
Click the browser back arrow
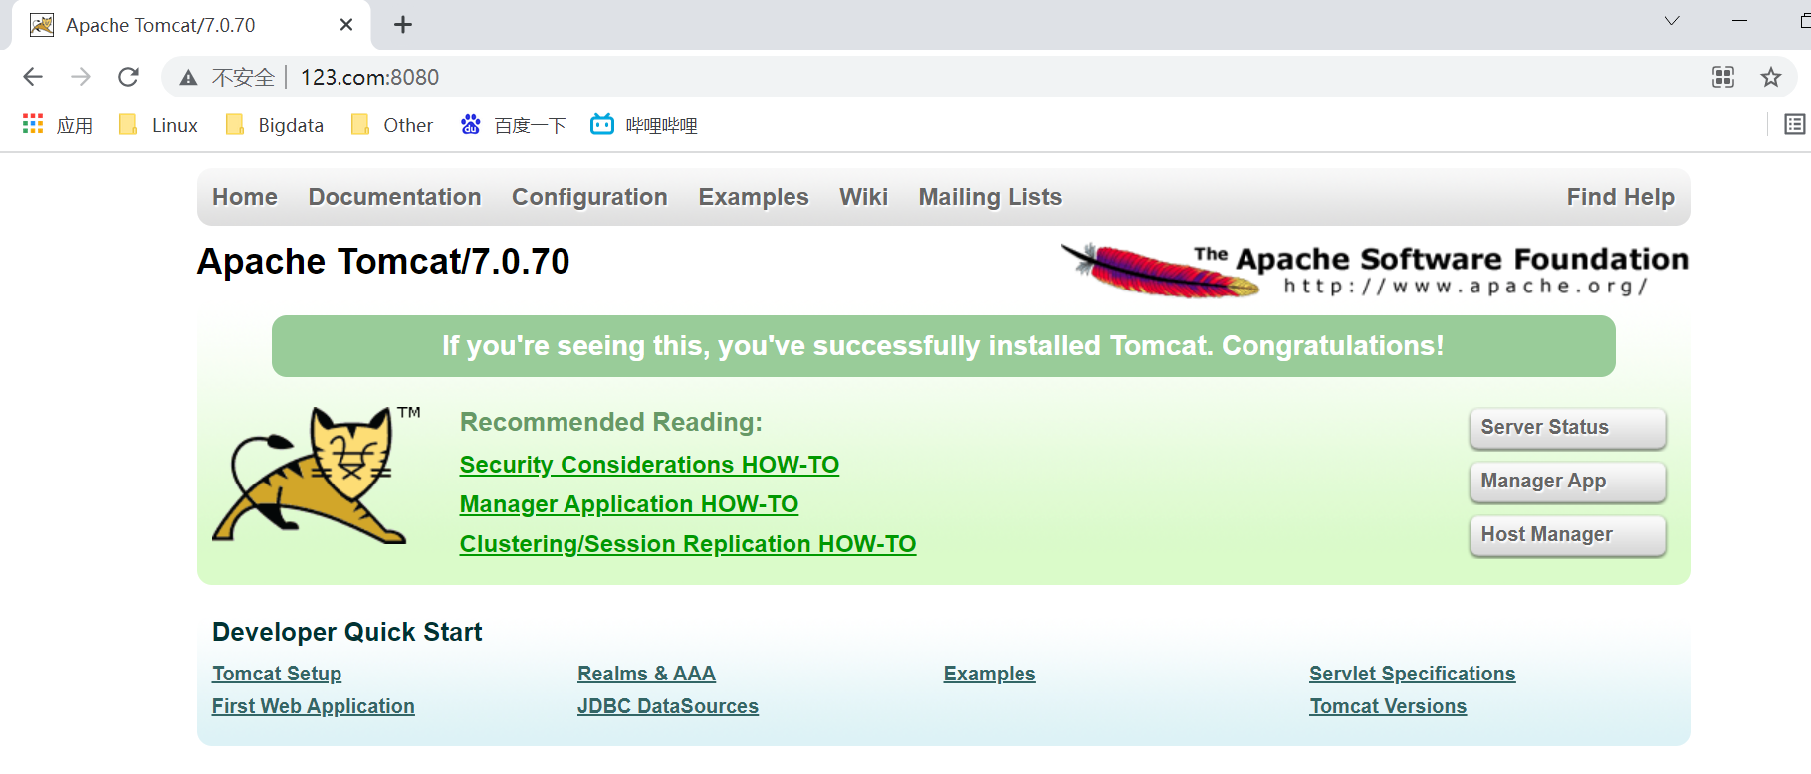tap(33, 77)
